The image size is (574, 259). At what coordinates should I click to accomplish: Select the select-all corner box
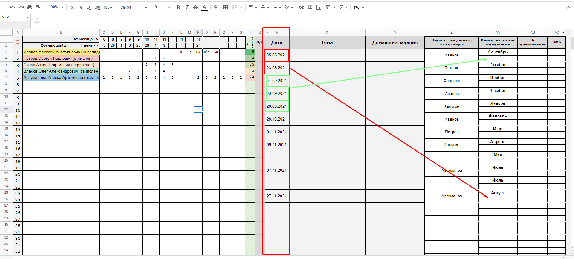6,32
